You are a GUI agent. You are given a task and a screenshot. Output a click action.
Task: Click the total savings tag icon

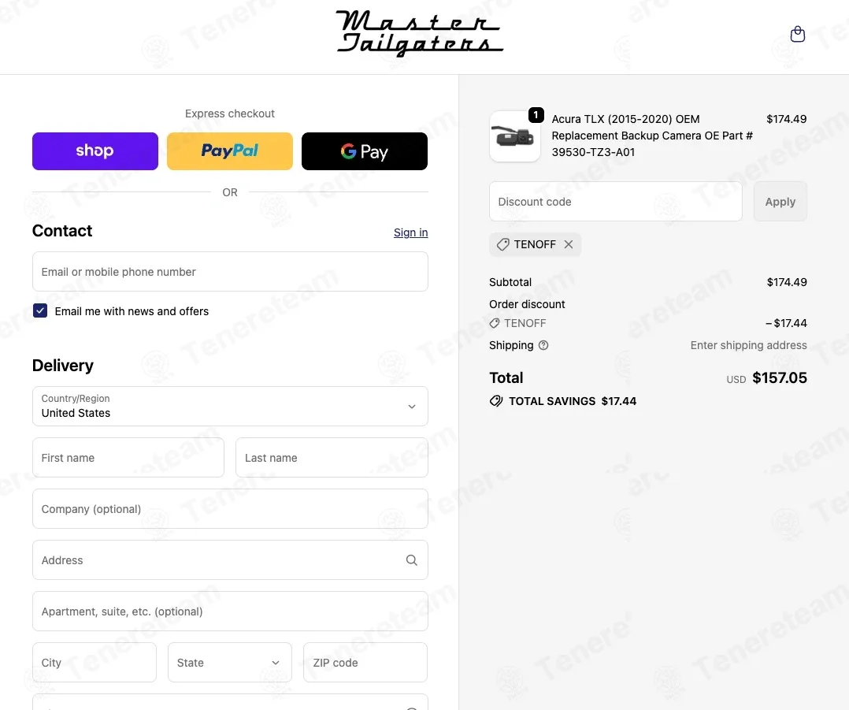496,401
